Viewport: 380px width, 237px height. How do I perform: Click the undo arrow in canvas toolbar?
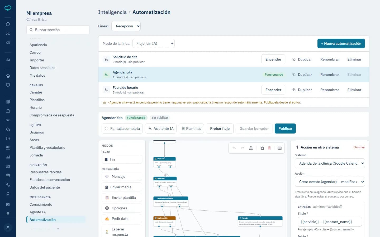234,148
